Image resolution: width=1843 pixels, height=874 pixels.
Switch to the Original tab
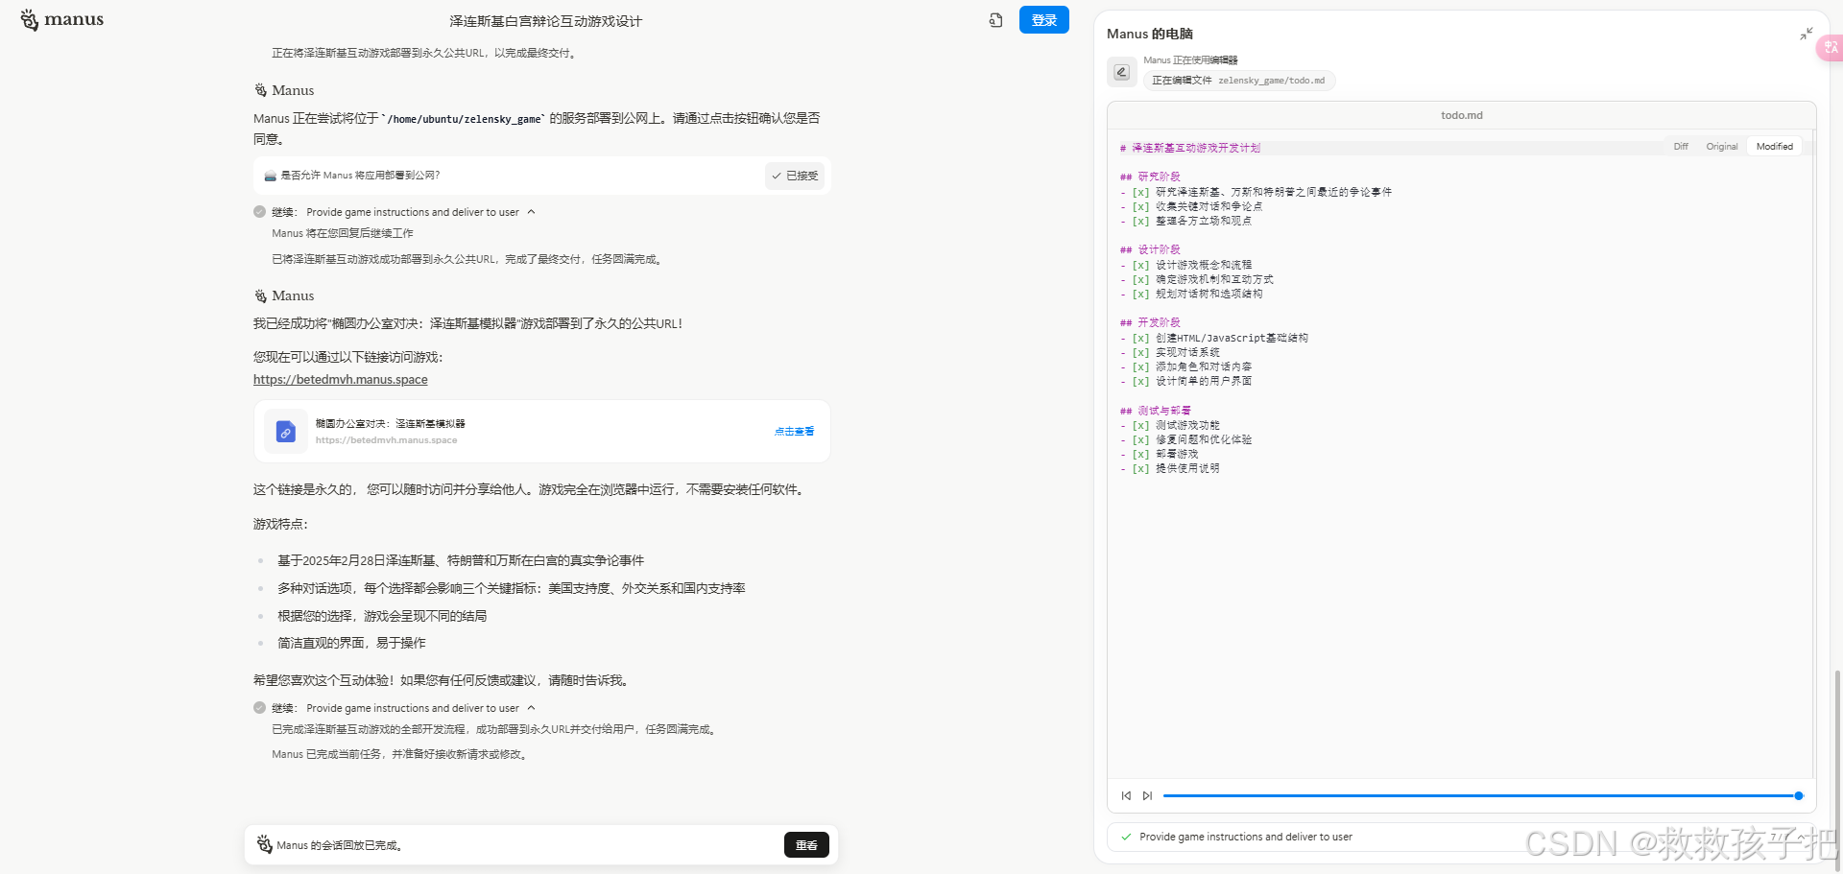pos(1721,147)
